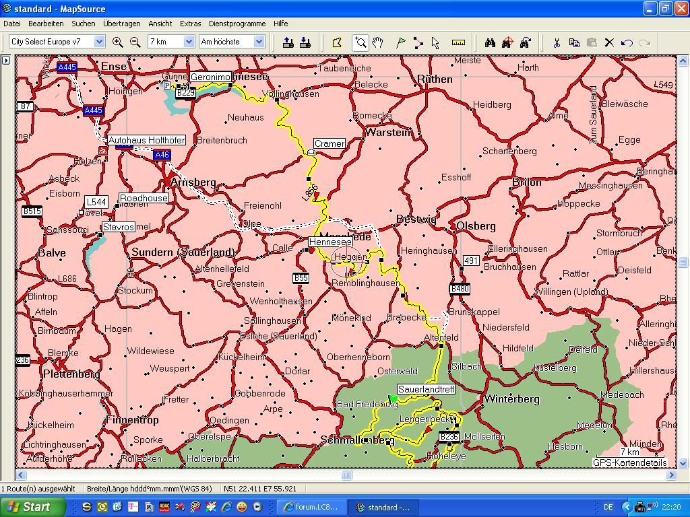Expand the side panel arrow toggle
The image size is (690, 517).
[6, 60]
